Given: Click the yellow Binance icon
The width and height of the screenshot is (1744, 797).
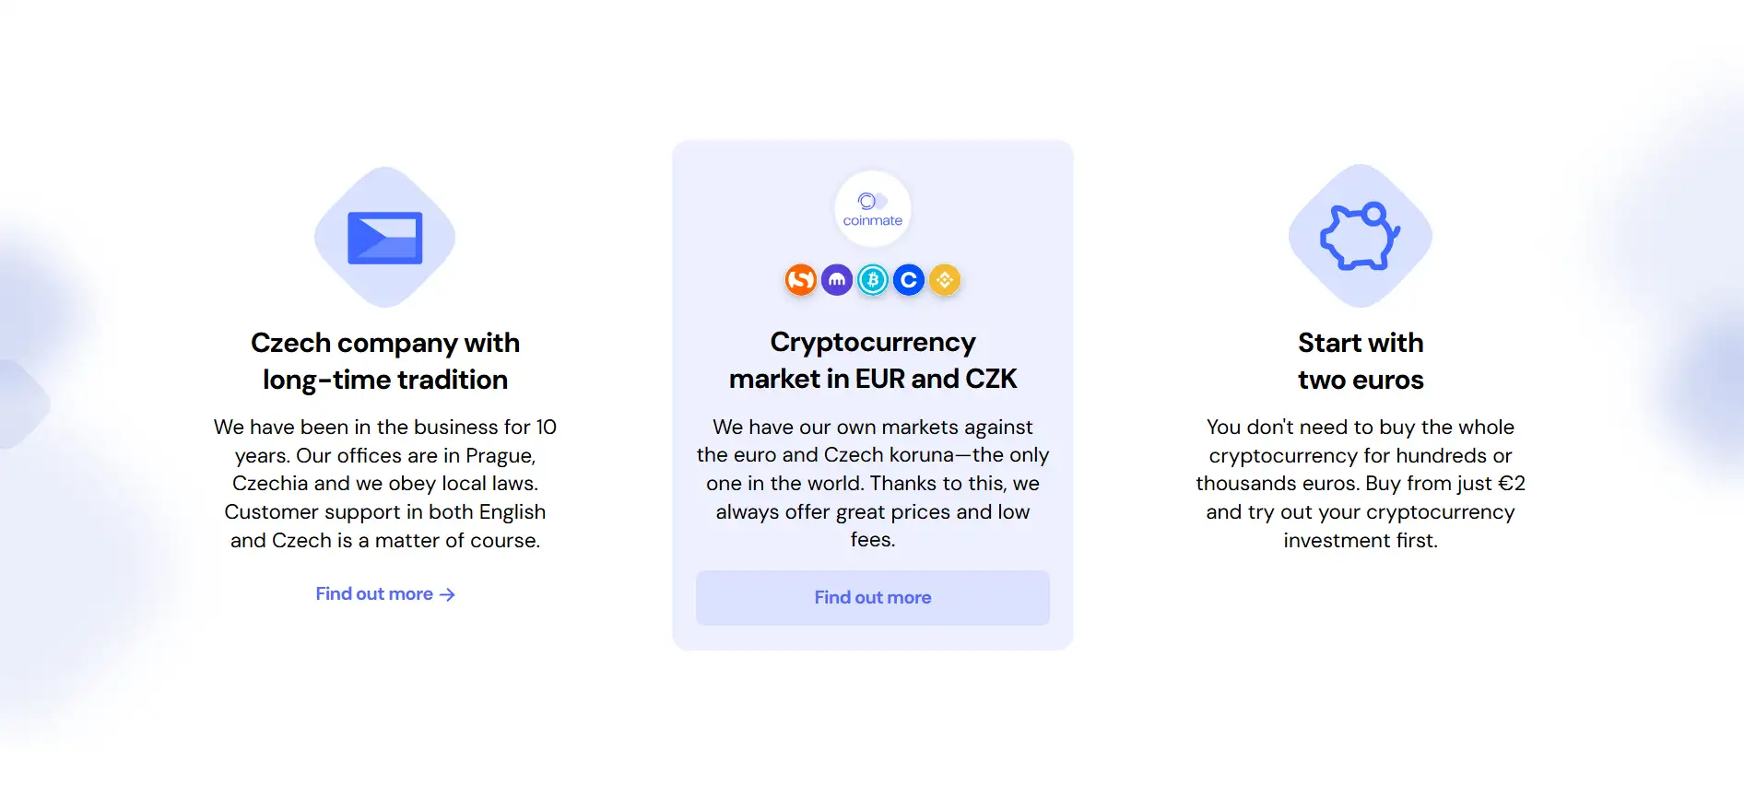Looking at the screenshot, I should click(944, 280).
